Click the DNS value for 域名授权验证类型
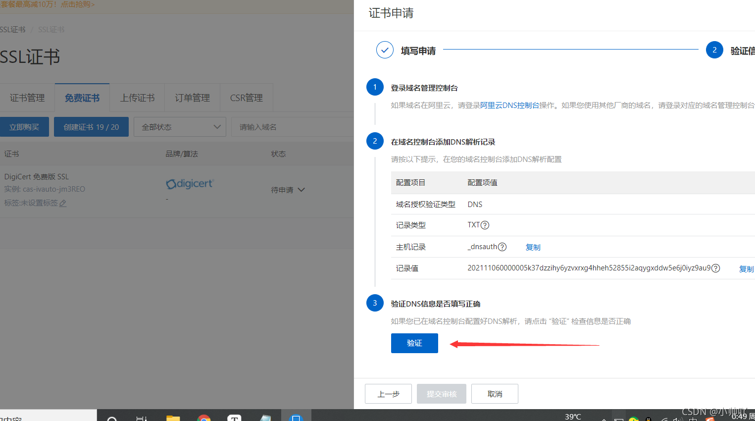 pos(475,204)
